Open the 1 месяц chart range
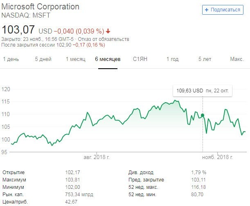The height and width of the screenshot is (206, 250). pos(76,59)
